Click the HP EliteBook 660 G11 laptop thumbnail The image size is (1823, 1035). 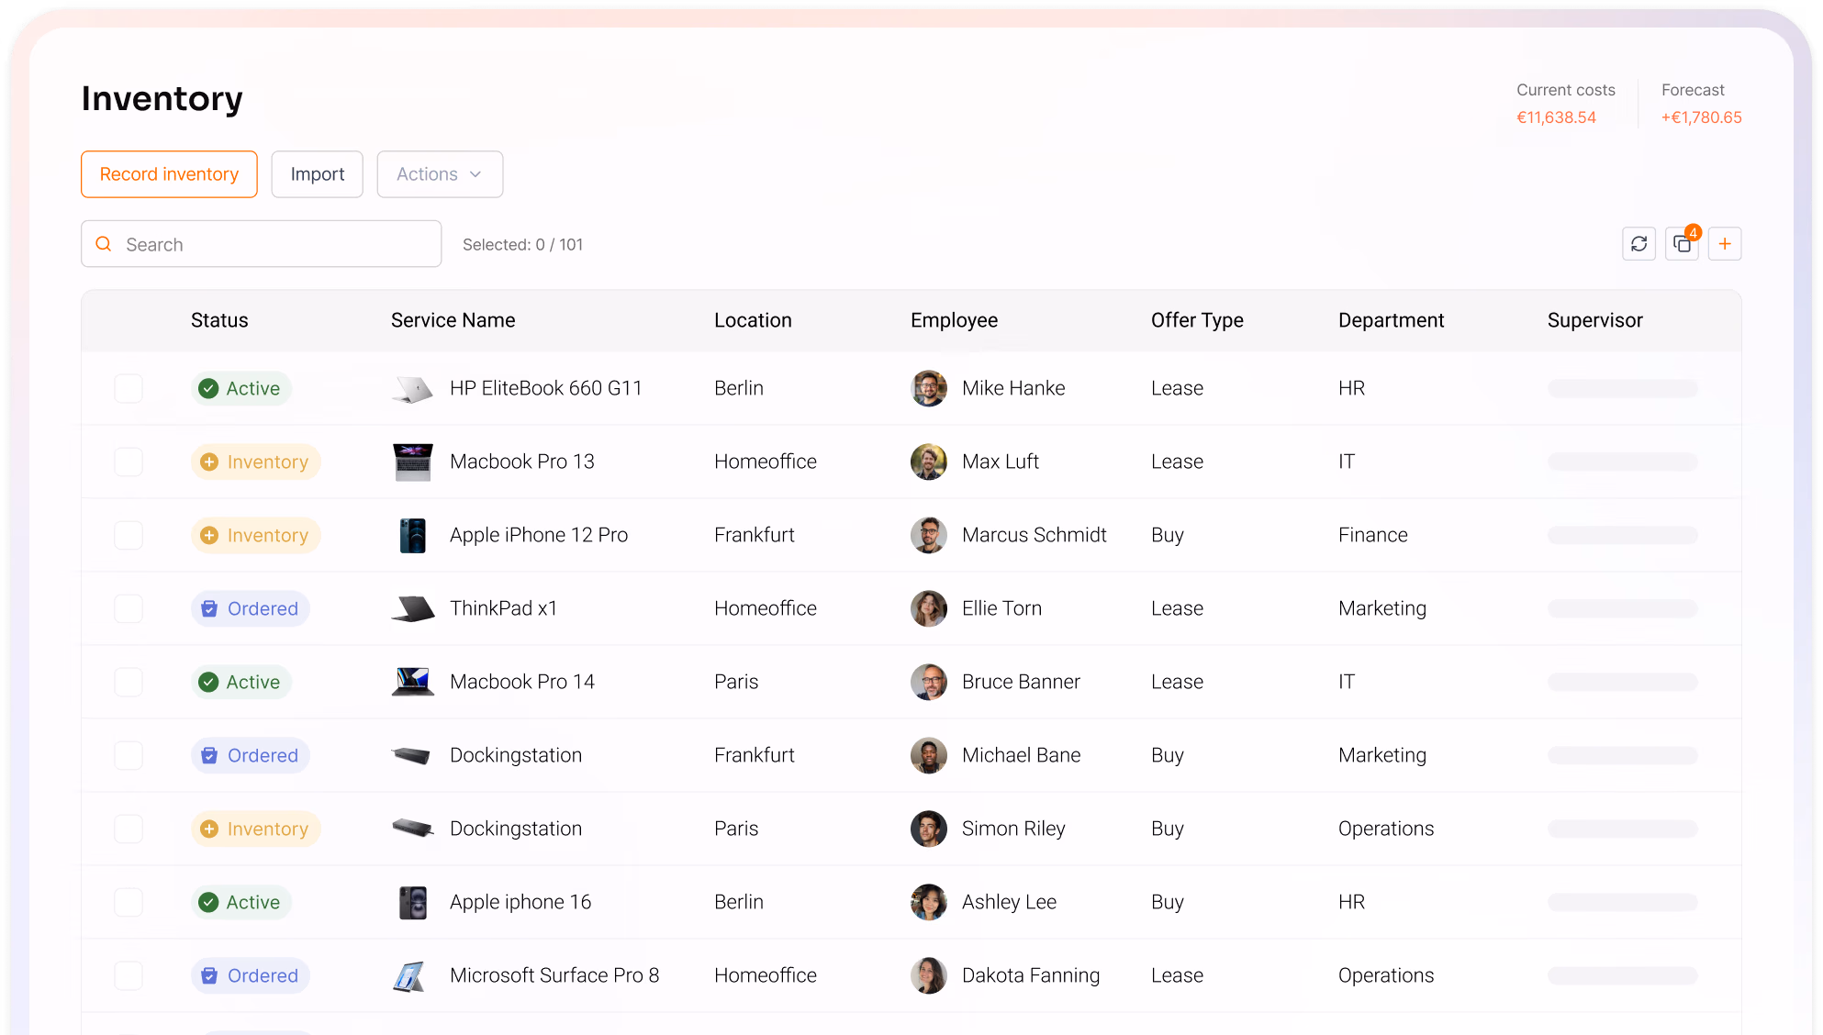412,388
